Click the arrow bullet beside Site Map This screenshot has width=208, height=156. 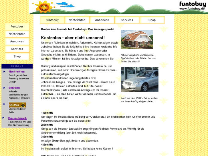(x=4, y=104)
